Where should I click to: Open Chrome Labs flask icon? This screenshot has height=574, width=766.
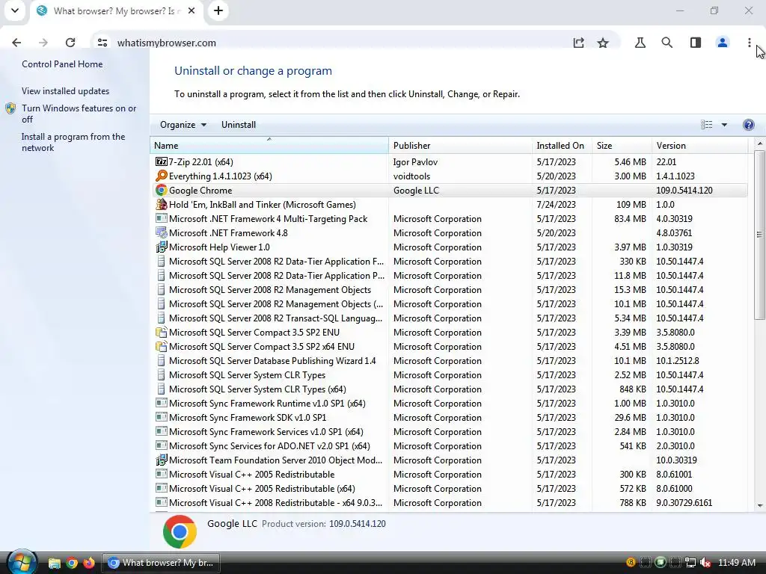(640, 43)
